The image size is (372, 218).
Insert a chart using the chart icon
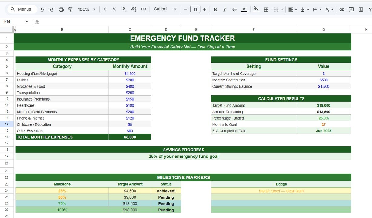pyautogui.click(x=360, y=9)
